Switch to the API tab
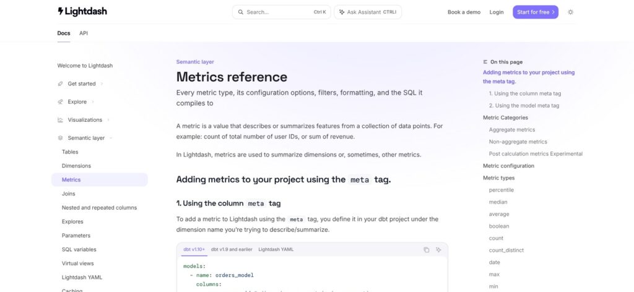The image size is (634, 292). click(84, 33)
